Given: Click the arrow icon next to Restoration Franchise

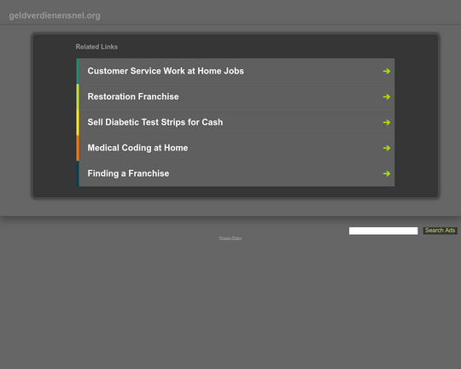Looking at the screenshot, I should (x=387, y=97).
